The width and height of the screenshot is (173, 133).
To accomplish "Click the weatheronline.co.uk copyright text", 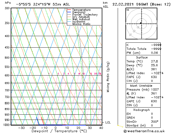I will (144, 131).
